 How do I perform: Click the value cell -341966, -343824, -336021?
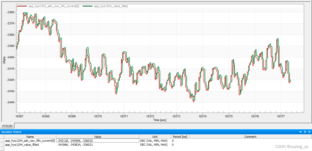click(98, 145)
